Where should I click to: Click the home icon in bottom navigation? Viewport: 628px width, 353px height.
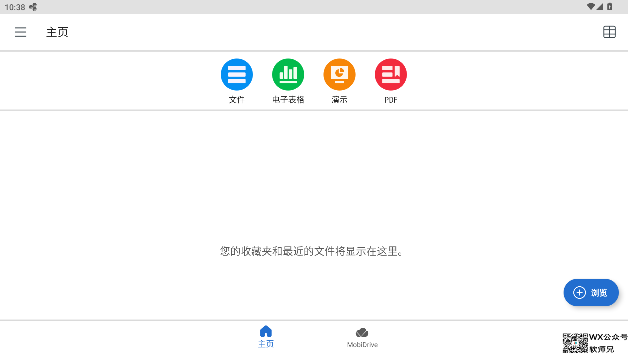266,331
